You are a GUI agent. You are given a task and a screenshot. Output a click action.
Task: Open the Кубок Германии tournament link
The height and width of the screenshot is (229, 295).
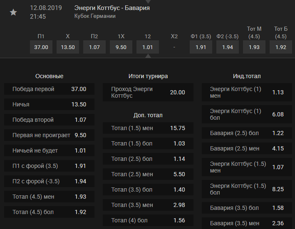click(x=95, y=16)
